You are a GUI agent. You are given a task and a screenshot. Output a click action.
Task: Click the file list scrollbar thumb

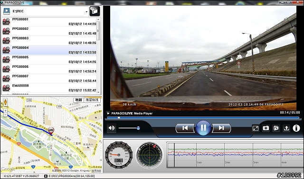[98, 31]
